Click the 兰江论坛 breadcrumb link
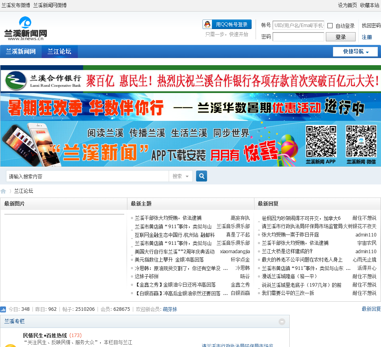 tap(23, 191)
